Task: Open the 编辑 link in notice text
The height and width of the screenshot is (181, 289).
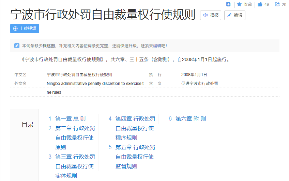Action: pyautogui.click(x=157, y=46)
